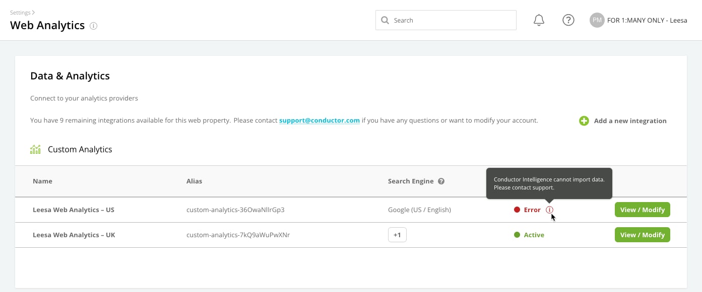This screenshot has width=702, height=292.
Task: Expand the +1 search engines badge
Action: click(x=397, y=235)
